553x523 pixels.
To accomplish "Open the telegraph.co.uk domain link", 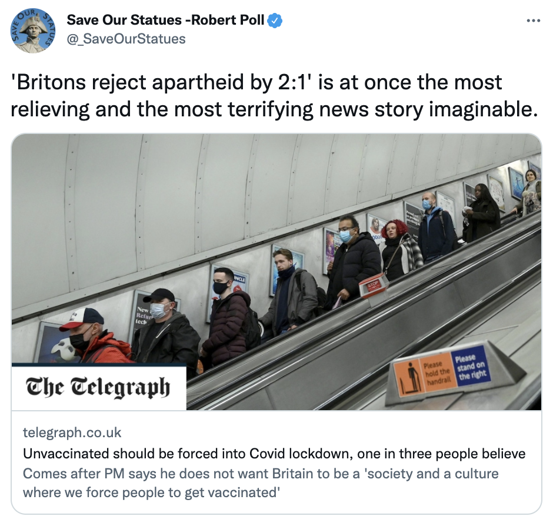I will [x=72, y=433].
